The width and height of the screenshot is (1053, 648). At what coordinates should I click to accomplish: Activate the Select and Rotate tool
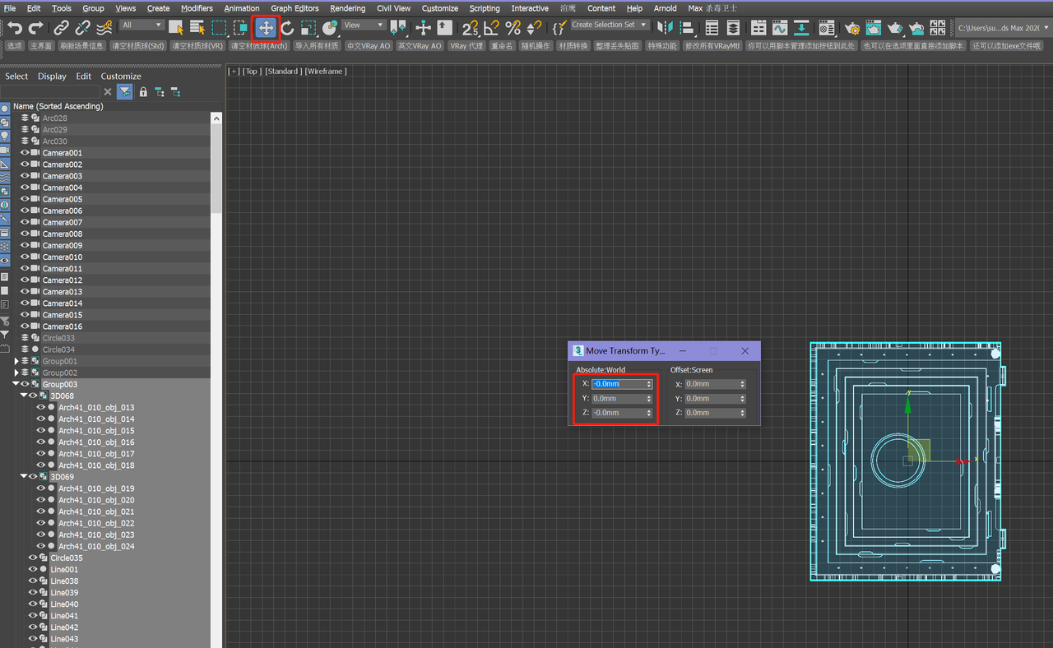287,28
